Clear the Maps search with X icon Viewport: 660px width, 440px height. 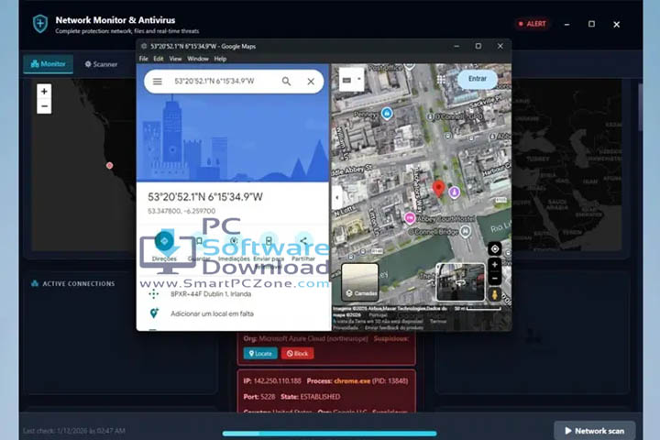(311, 82)
